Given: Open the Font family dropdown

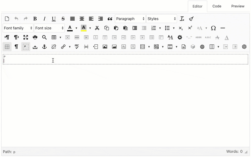Looking at the screenshot, I should (x=18, y=28).
